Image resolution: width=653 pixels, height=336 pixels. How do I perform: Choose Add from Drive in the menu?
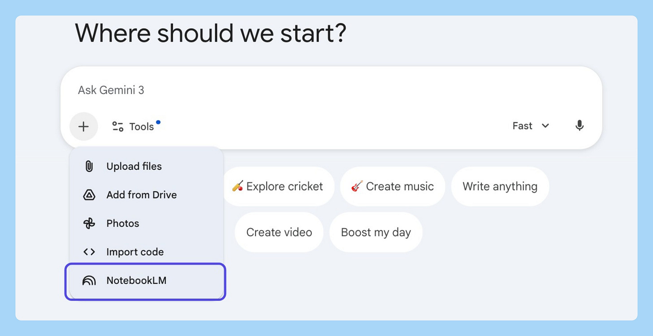pyautogui.click(x=141, y=195)
